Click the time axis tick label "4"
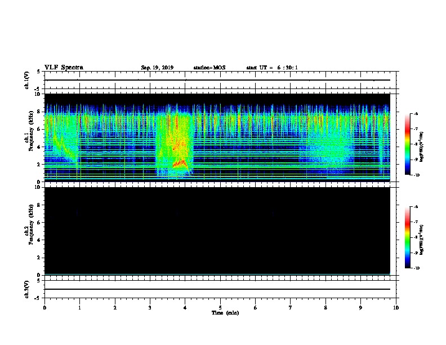Viewport: 446px width, 345px height. 185,308
